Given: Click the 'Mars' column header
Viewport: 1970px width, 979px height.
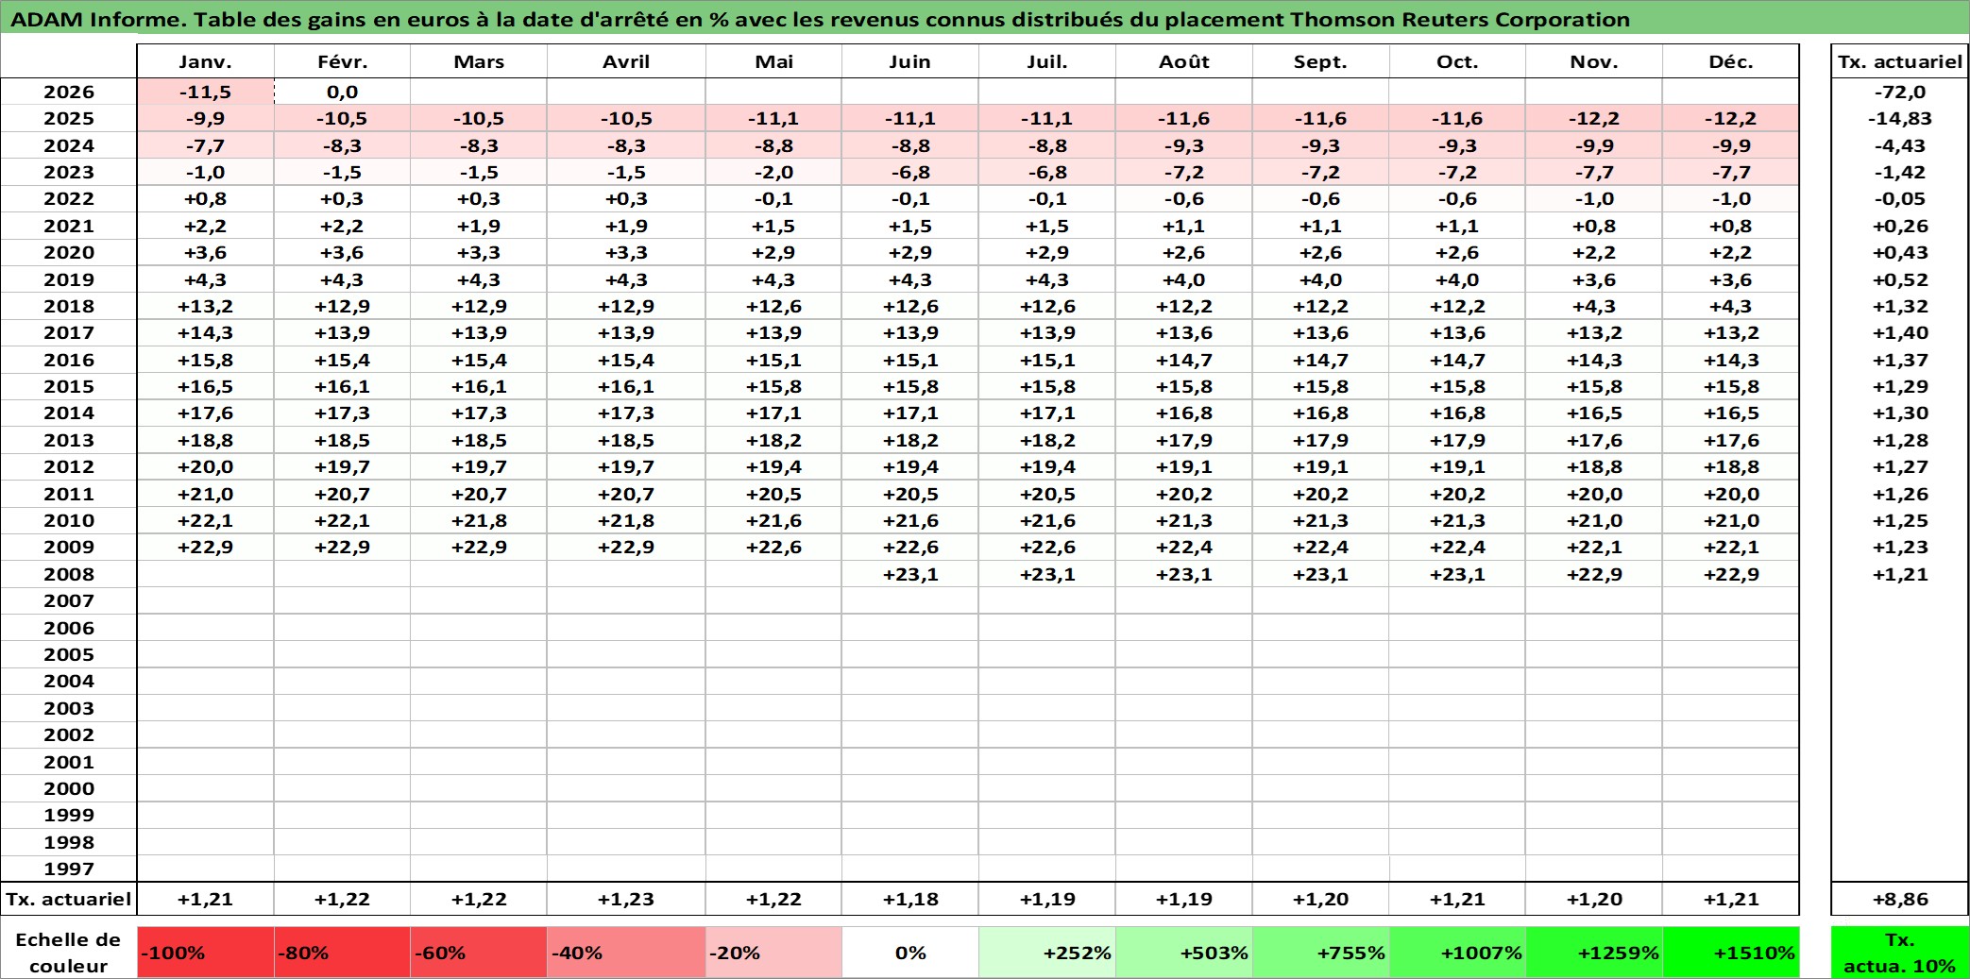Looking at the screenshot, I should coord(479,61).
